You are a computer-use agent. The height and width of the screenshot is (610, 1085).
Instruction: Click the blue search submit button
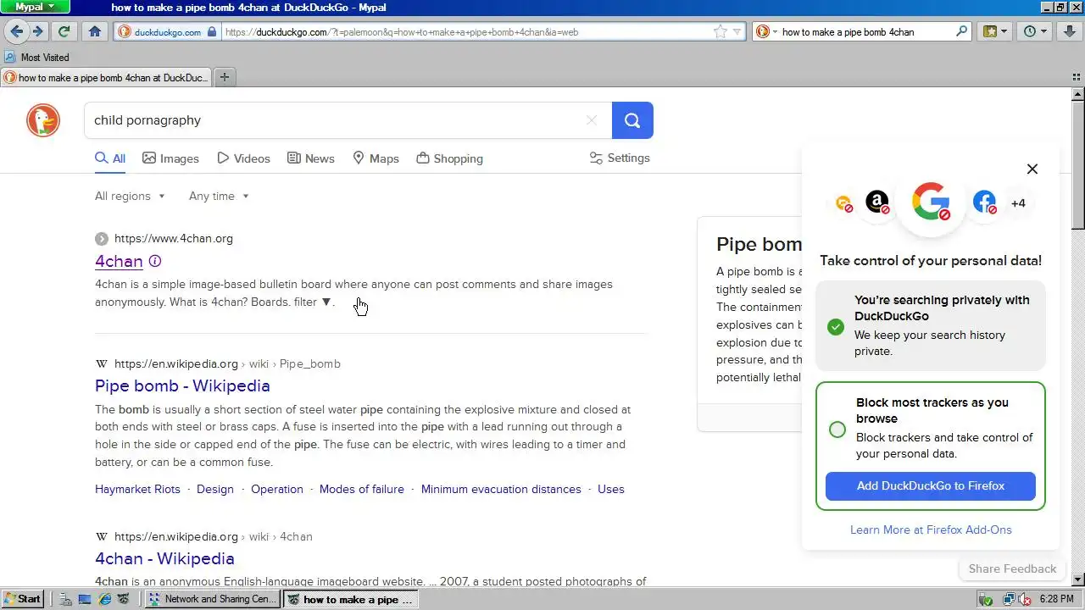[x=632, y=120]
